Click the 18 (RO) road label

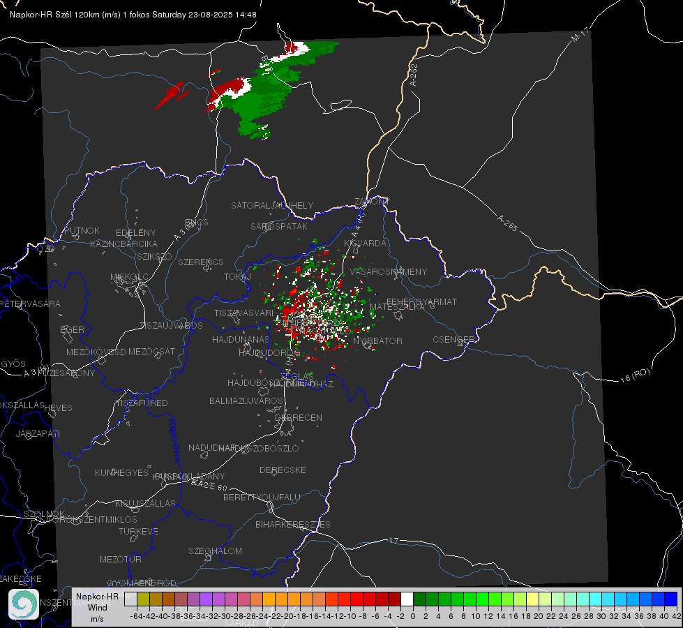click(x=635, y=375)
